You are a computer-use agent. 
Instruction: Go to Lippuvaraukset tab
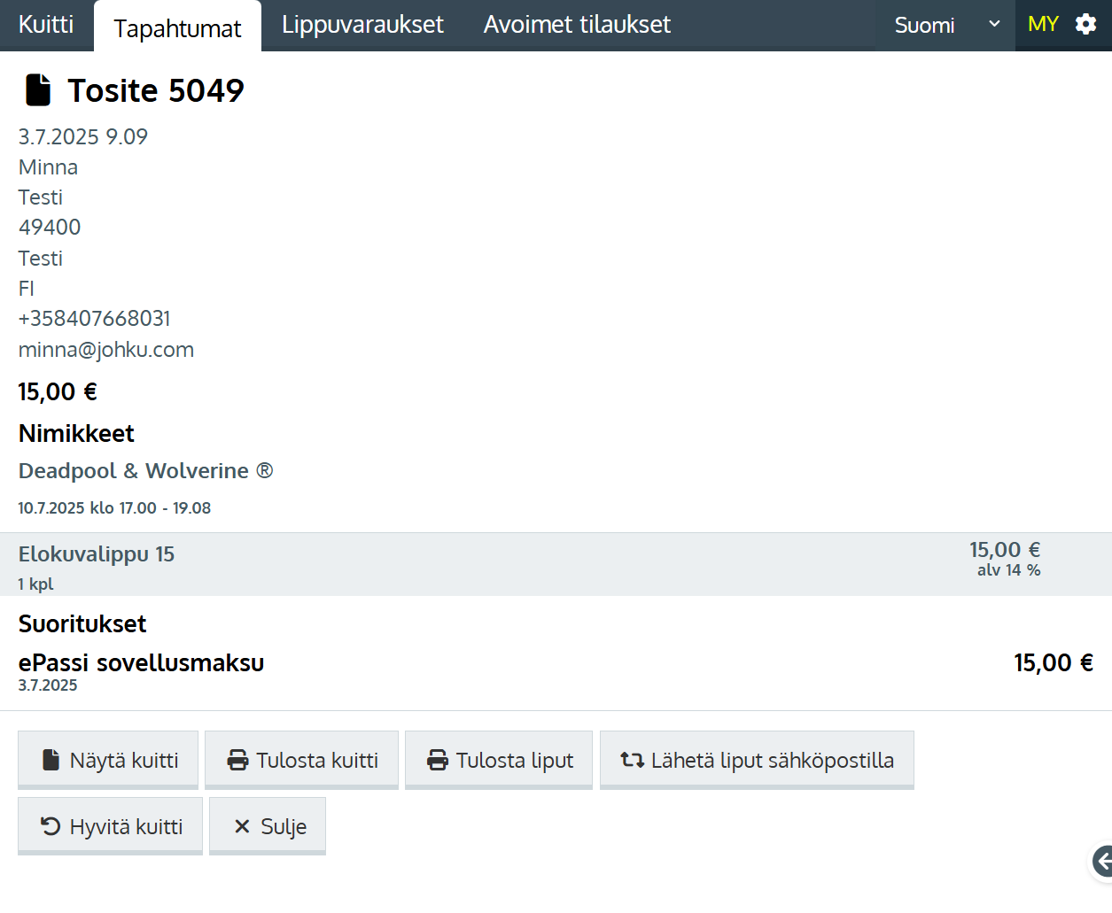[362, 24]
